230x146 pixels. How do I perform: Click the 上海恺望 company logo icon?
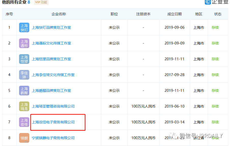(24, 59)
